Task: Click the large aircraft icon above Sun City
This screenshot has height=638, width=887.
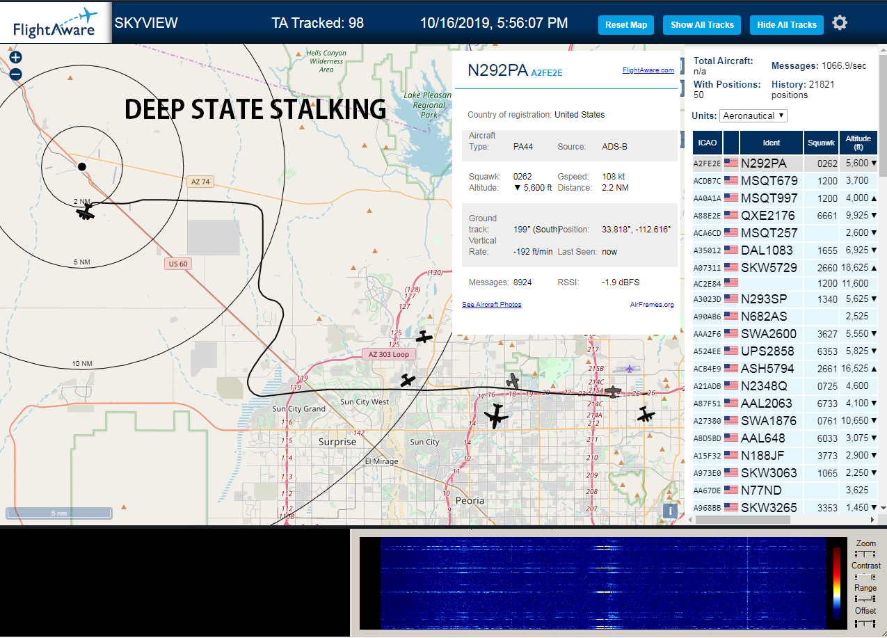Action: tap(496, 416)
